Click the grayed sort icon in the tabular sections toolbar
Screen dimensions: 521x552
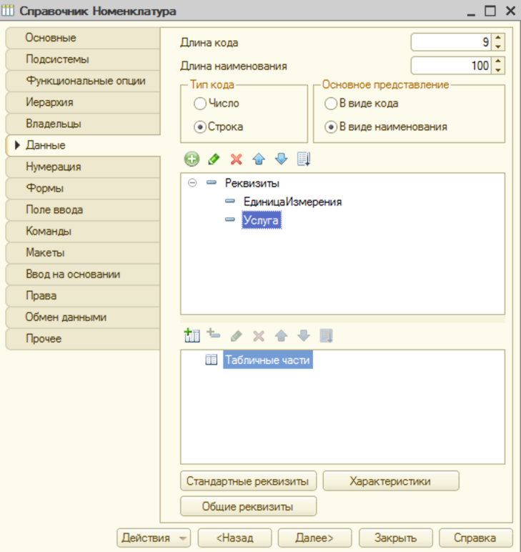(x=326, y=336)
